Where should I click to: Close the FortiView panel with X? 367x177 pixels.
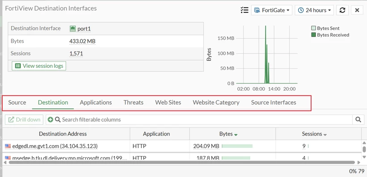(357, 10)
